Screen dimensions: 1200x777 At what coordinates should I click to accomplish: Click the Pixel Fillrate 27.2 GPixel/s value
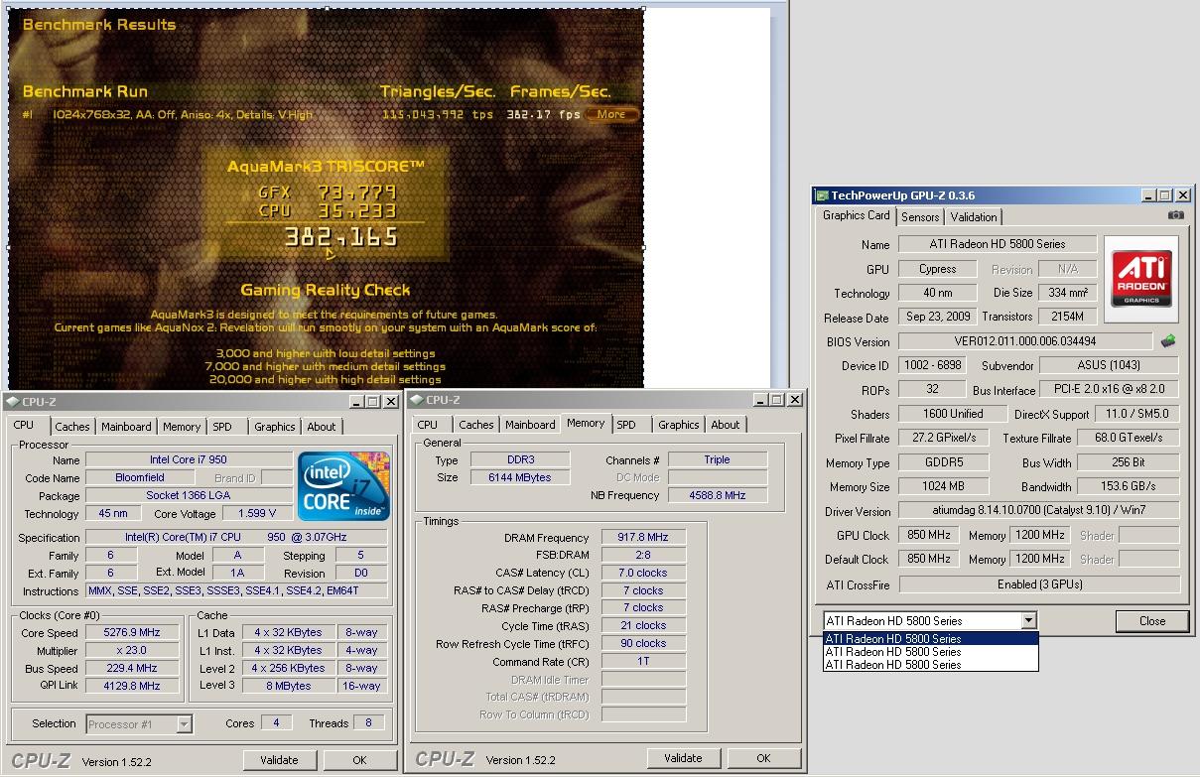coord(943,438)
